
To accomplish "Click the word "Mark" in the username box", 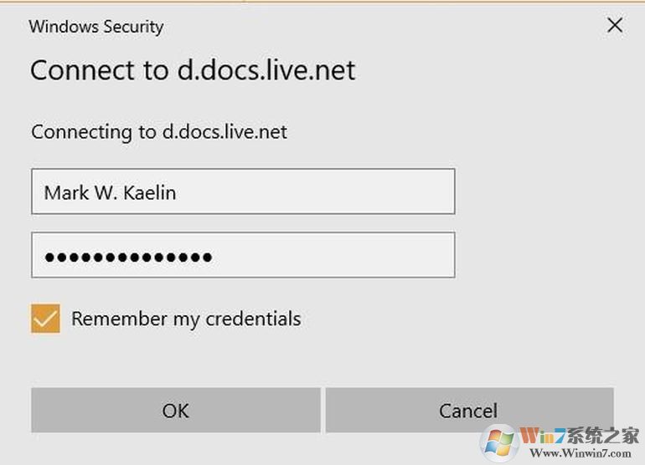I will [66, 193].
